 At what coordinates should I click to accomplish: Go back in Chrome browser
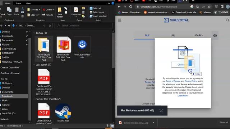point(119,7)
